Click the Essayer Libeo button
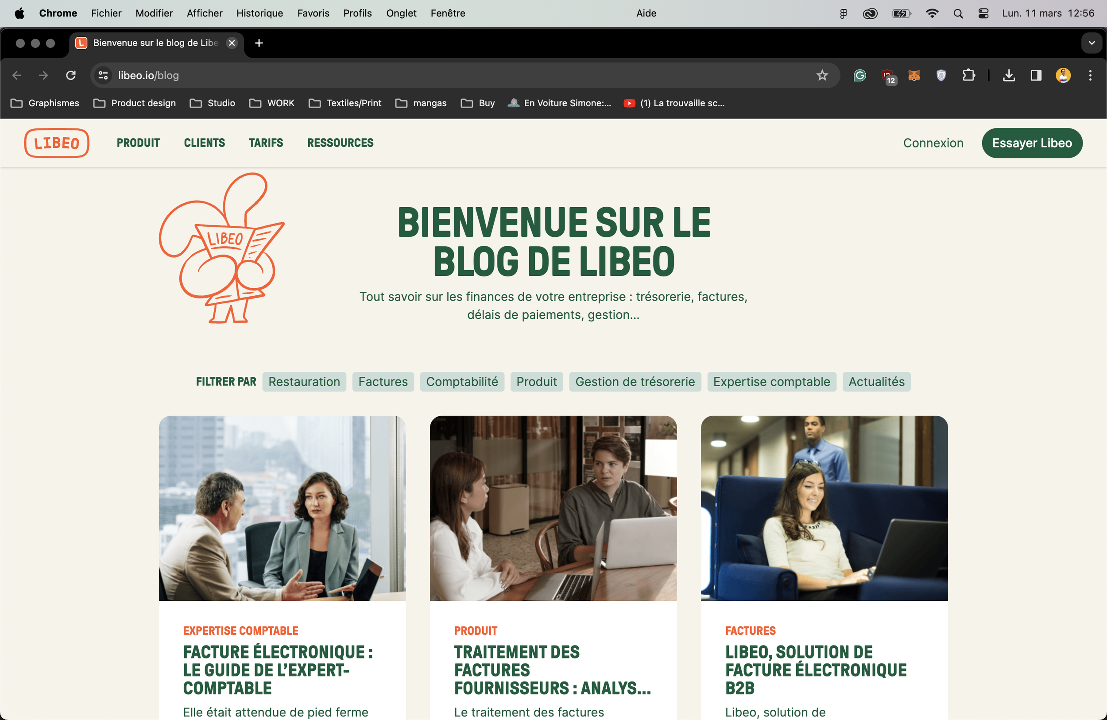 1032,143
